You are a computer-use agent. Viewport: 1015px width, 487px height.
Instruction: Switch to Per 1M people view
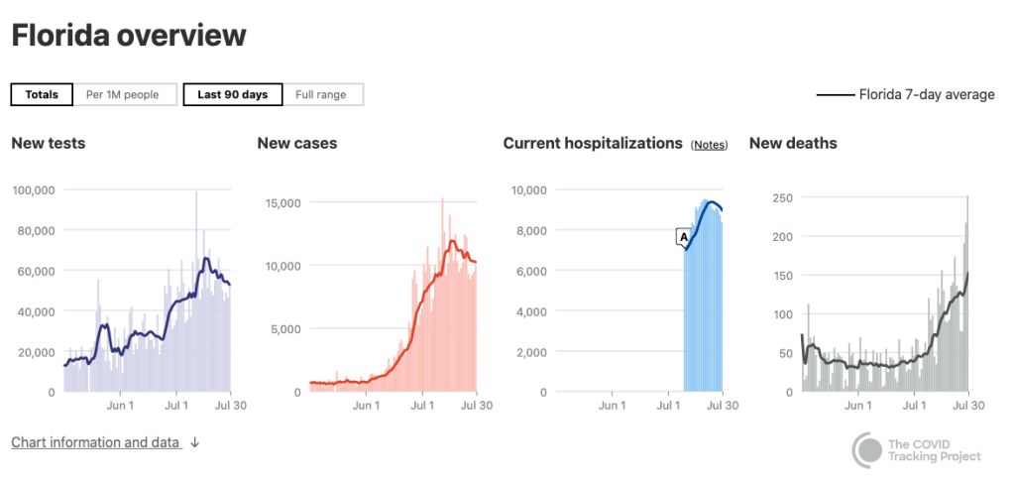click(x=123, y=95)
